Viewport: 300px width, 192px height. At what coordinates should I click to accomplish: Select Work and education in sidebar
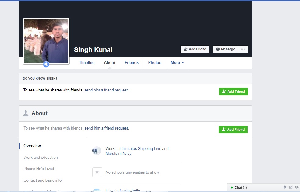(41, 158)
